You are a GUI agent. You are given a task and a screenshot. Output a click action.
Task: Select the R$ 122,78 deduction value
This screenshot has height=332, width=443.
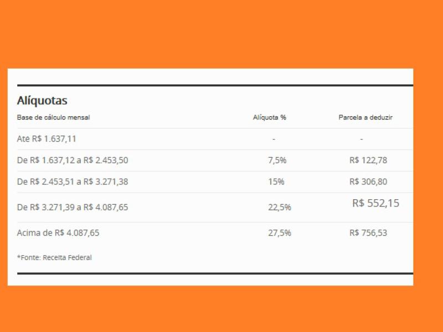368,160
